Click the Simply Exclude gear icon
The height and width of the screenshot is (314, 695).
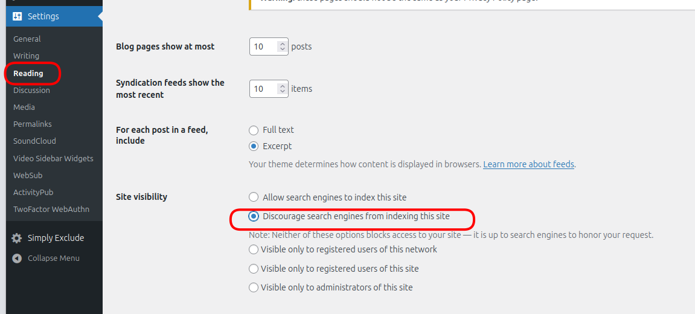[x=17, y=238]
